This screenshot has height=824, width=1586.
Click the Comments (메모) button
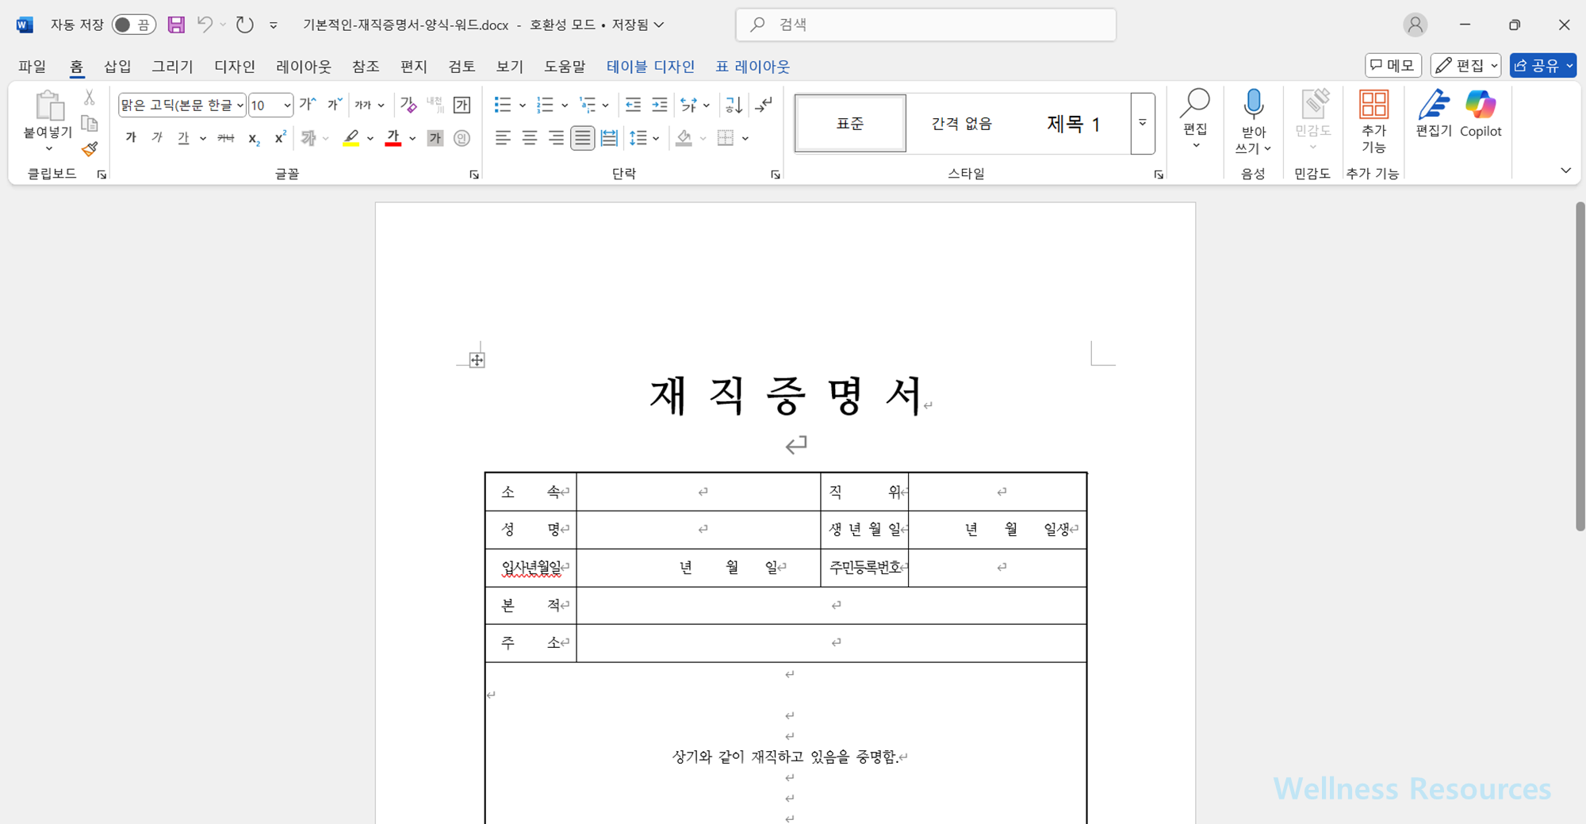[x=1393, y=65]
